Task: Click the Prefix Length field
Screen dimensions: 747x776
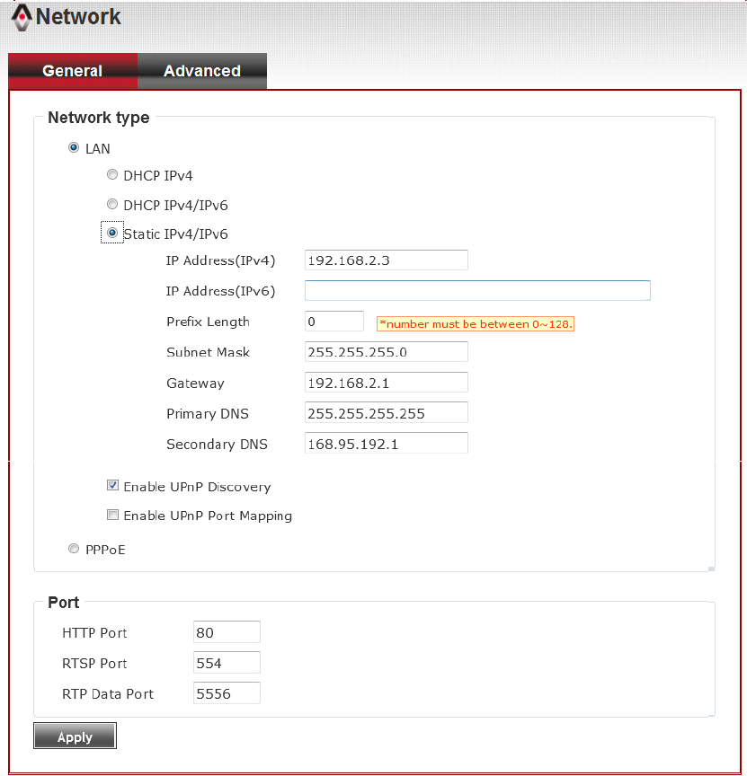Action: [334, 322]
